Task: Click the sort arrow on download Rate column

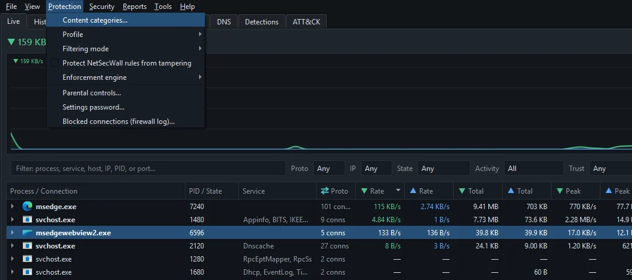Action: pyautogui.click(x=398, y=191)
